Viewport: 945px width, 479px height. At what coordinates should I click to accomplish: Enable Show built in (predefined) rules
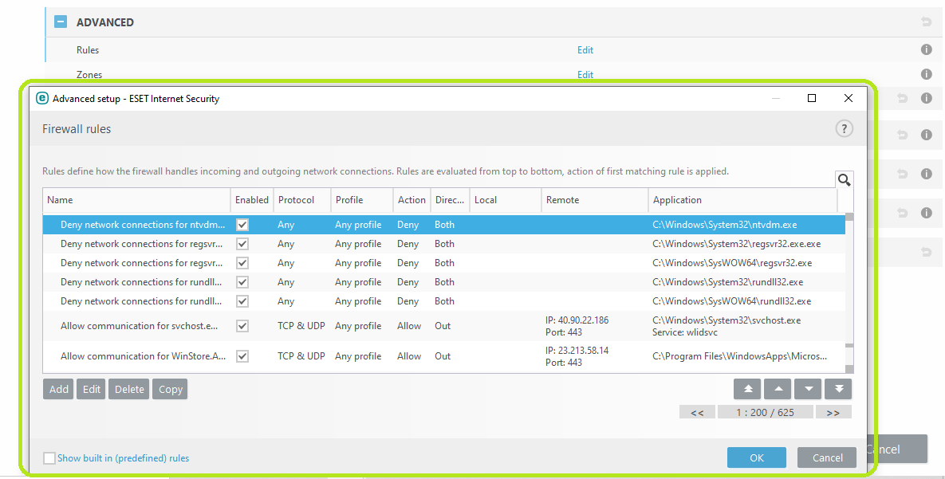(x=49, y=458)
